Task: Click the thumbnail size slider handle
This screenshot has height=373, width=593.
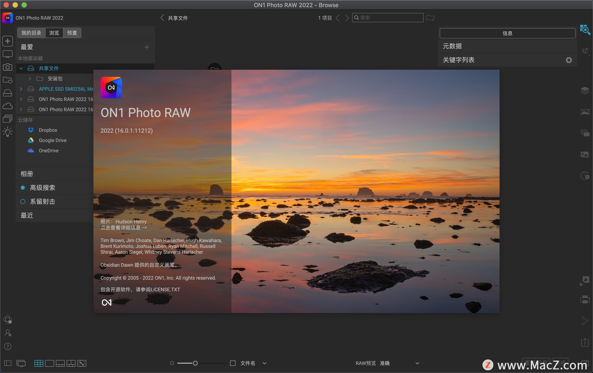Action: (195, 363)
